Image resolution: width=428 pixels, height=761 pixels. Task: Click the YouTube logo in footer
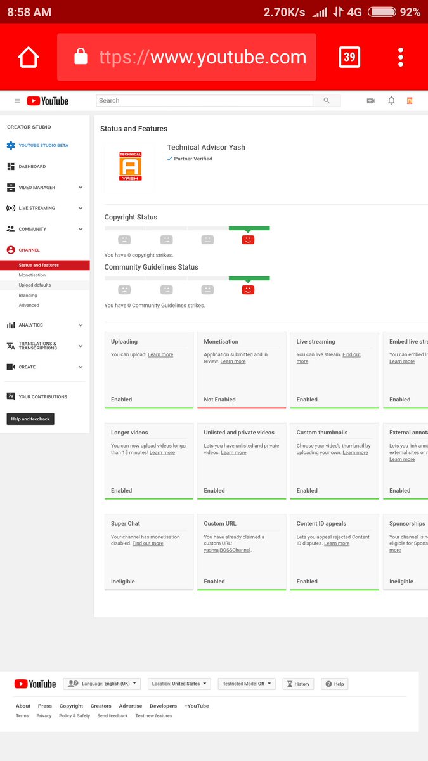(x=35, y=684)
